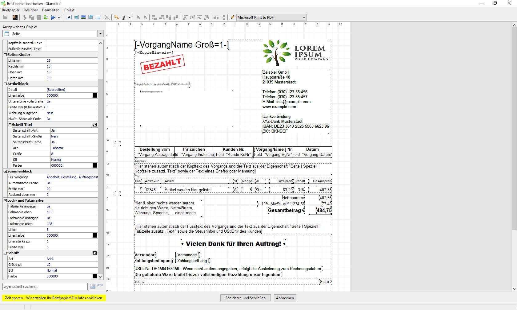Insert a table object icon

pyautogui.click(x=90, y=17)
